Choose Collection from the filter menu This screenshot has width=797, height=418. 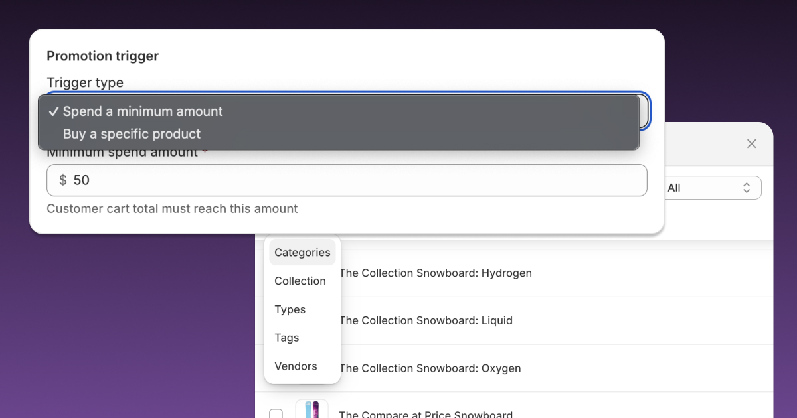tap(300, 281)
